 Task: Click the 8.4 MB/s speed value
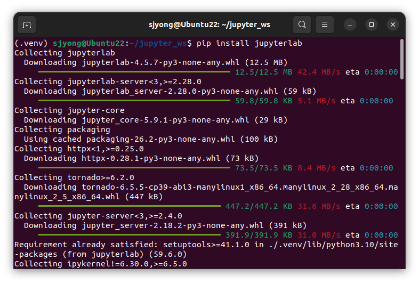[x=317, y=168]
